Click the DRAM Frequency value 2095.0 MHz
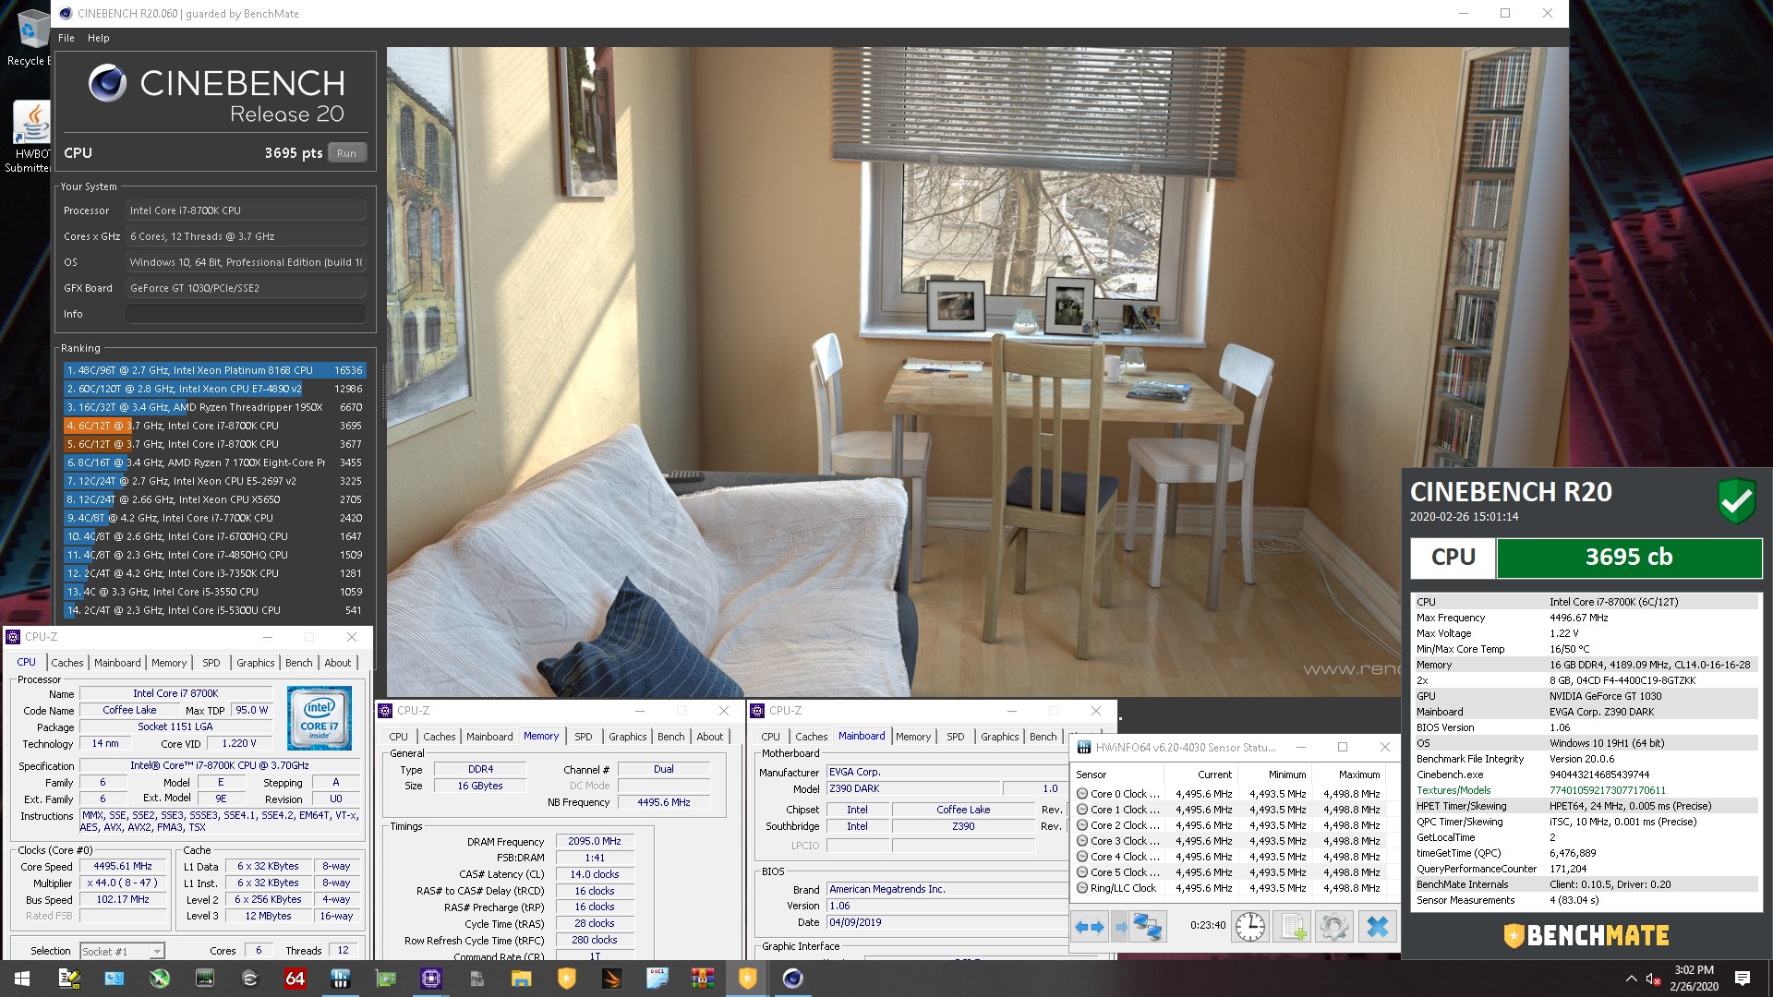 (594, 842)
